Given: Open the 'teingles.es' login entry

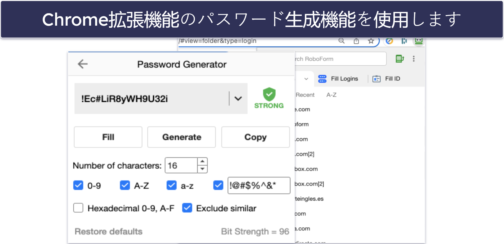Looking at the screenshot, I should click(x=309, y=199).
